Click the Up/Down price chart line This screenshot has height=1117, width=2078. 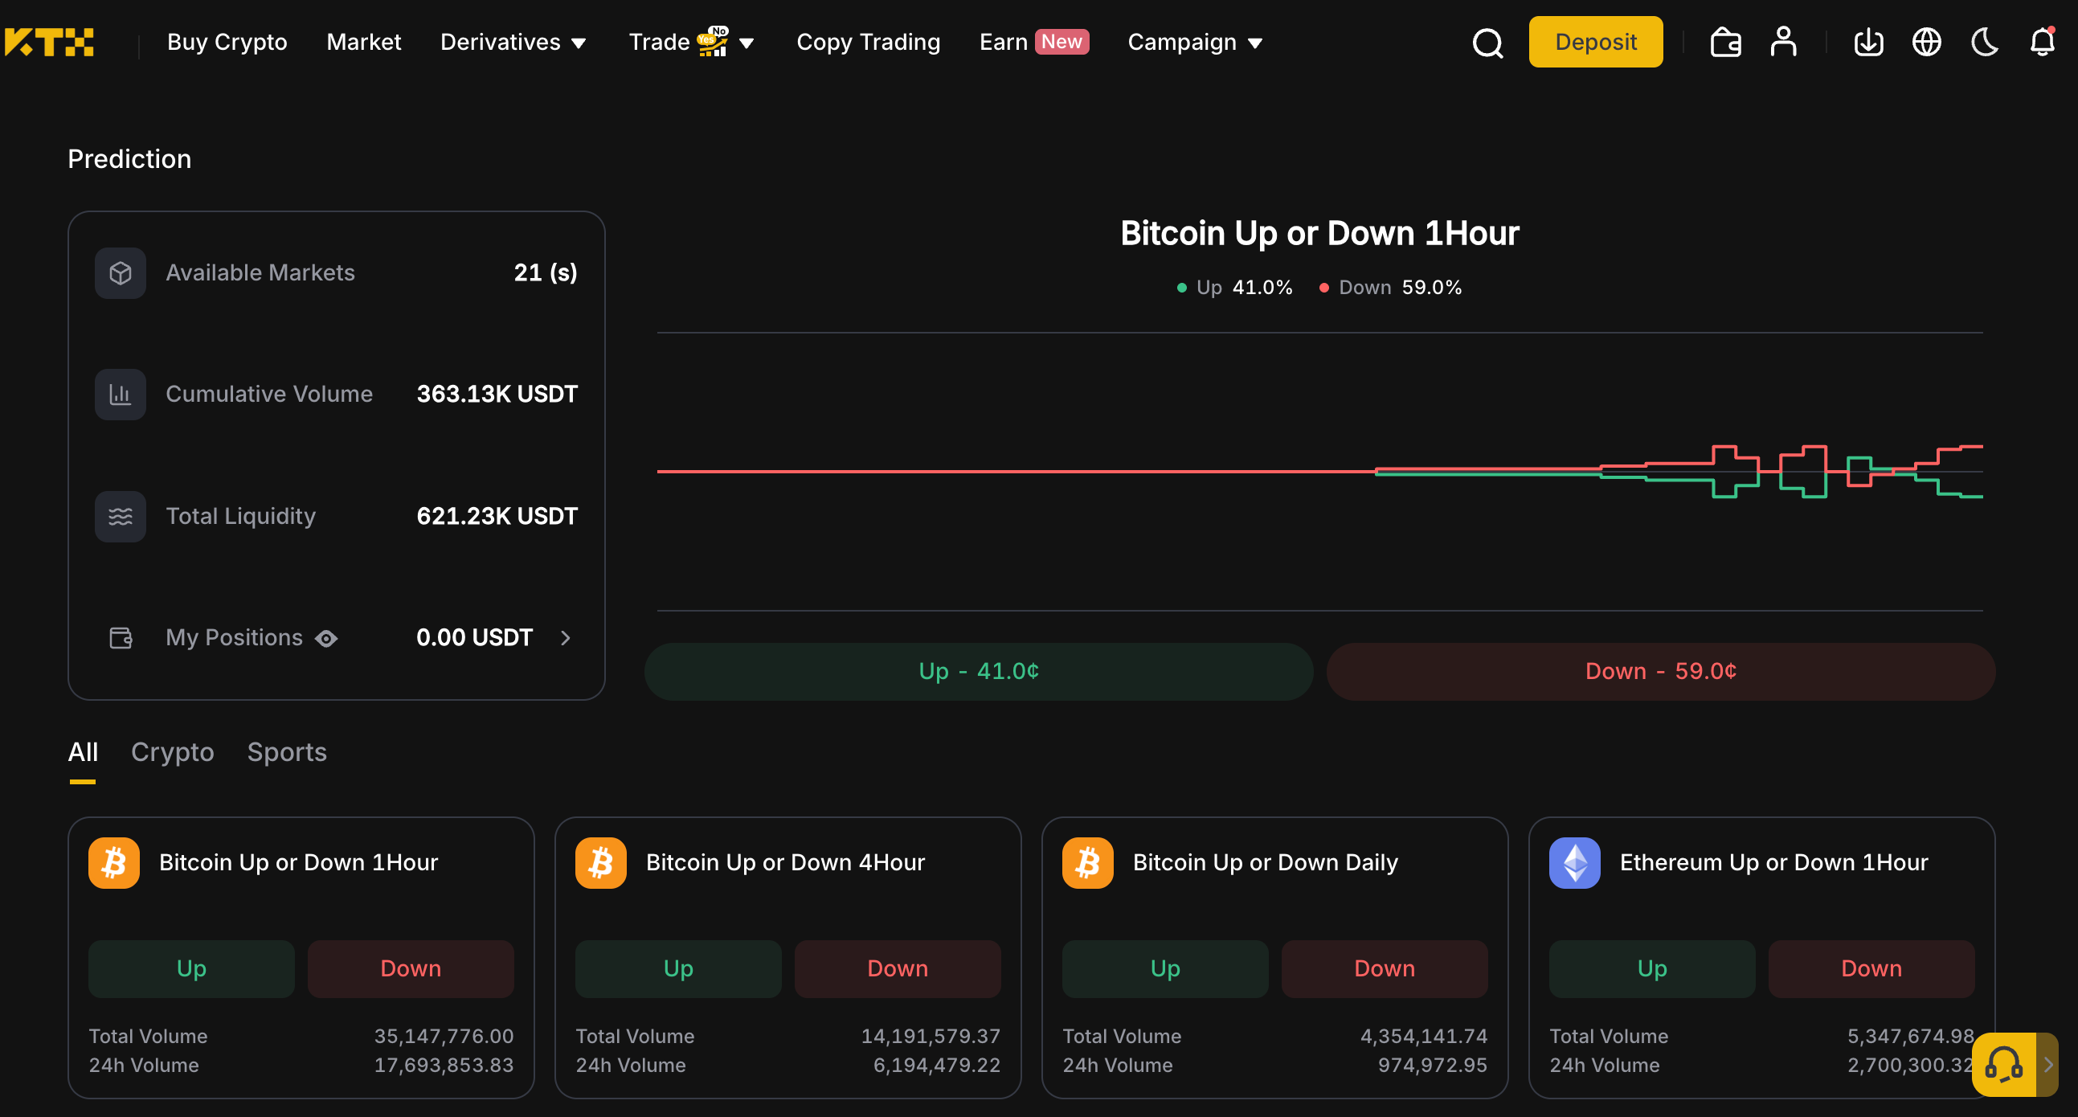click(x=1319, y=472)
